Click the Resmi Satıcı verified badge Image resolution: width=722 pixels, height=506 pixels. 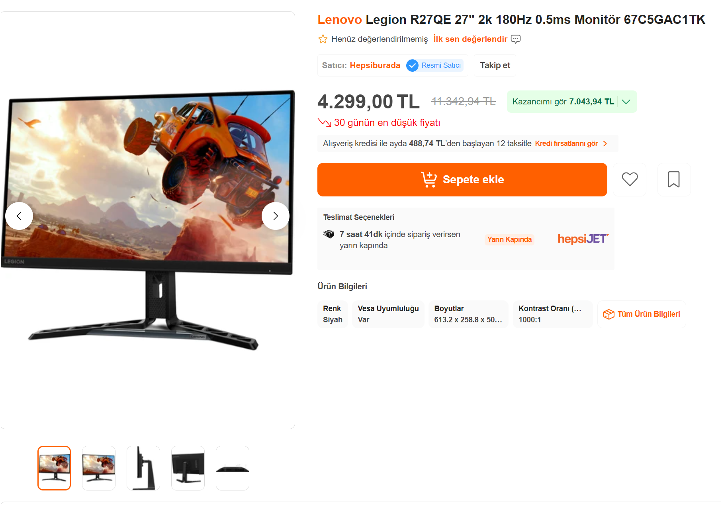pos(435,65)
